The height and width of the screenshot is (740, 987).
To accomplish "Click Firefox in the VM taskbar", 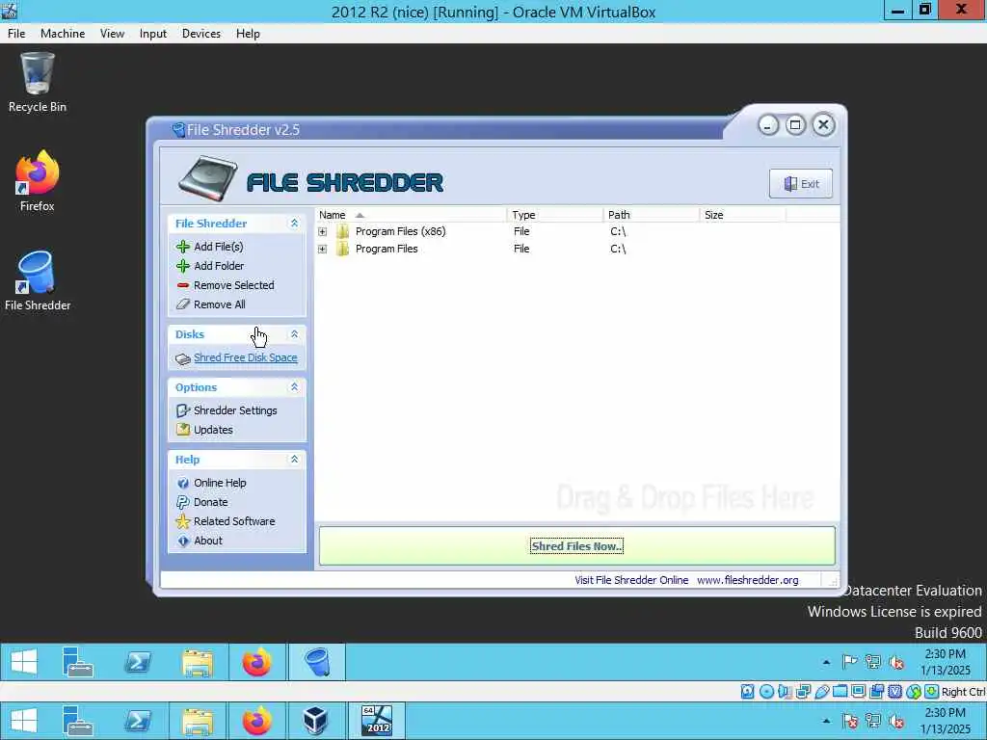I will [256, 662].
